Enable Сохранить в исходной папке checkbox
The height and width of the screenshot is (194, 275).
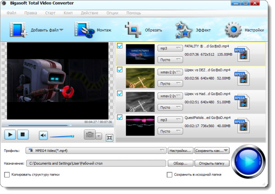170,174
